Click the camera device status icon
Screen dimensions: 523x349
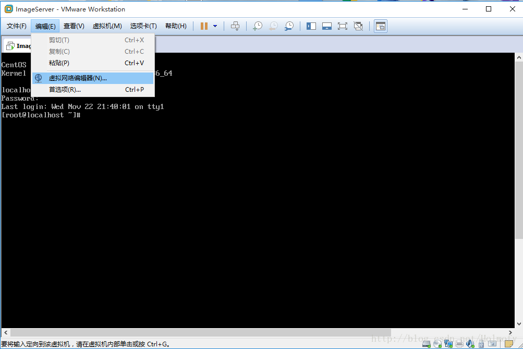(492, 344)
